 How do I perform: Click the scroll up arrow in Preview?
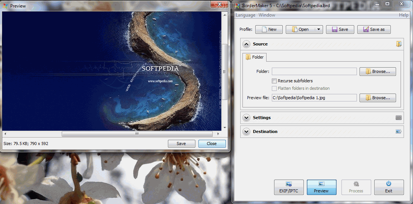tap(225, 15)
